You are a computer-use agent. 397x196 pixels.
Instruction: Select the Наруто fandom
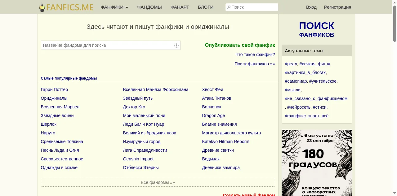point(48,133)
